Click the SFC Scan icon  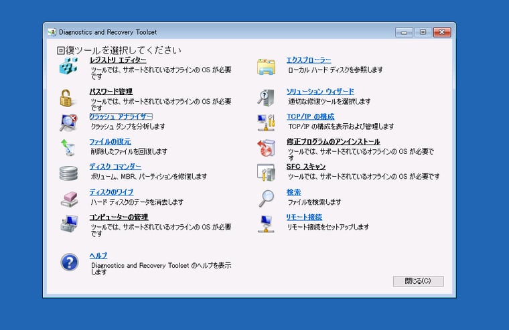click(266, 172)
